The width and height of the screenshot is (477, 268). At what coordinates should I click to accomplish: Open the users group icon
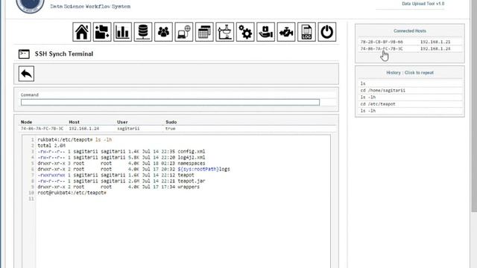click(x=164, y=32)
